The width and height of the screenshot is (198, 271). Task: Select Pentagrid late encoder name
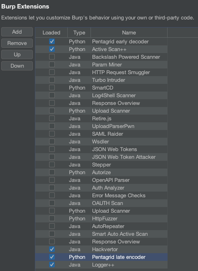(119, 257)
